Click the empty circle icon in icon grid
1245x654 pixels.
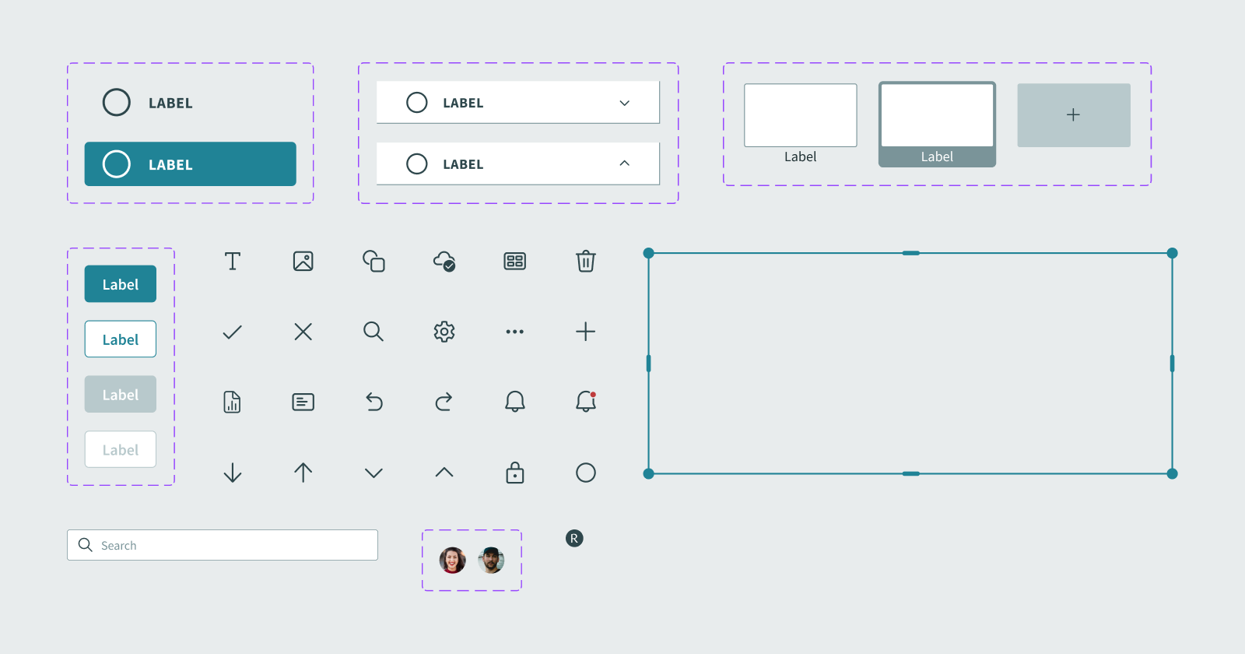click(x=586, y=473)
